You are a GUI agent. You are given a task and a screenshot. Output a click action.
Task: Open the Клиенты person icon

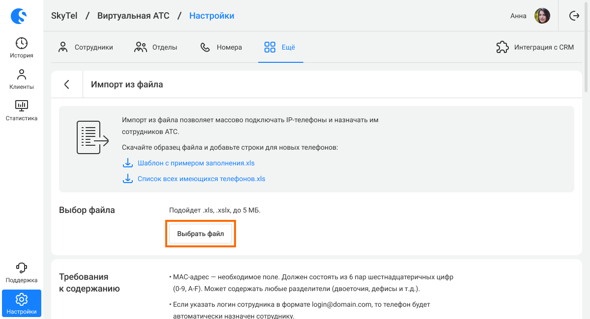click(x=22, y=75)
